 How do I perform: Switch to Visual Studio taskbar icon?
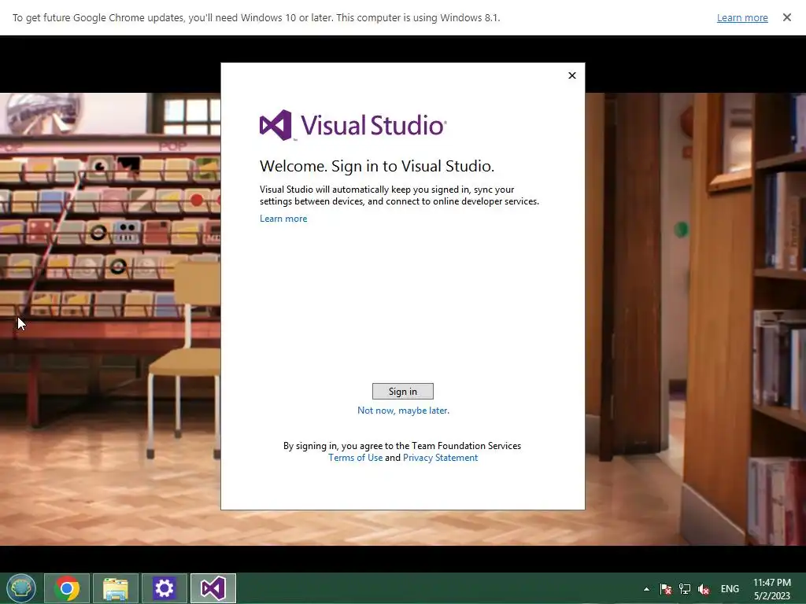[x=213, y=588]
